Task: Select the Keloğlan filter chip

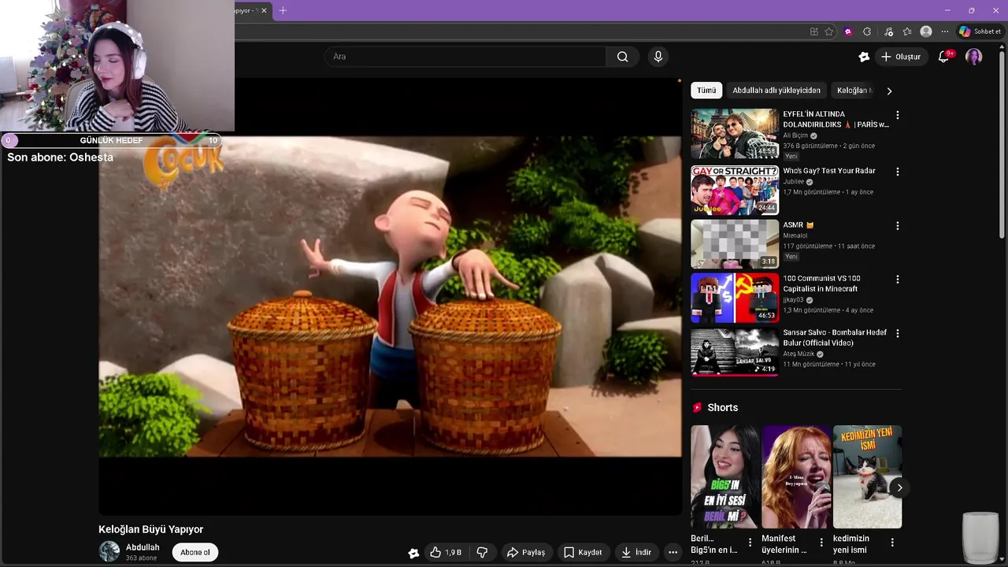Action: click(854, 91)
